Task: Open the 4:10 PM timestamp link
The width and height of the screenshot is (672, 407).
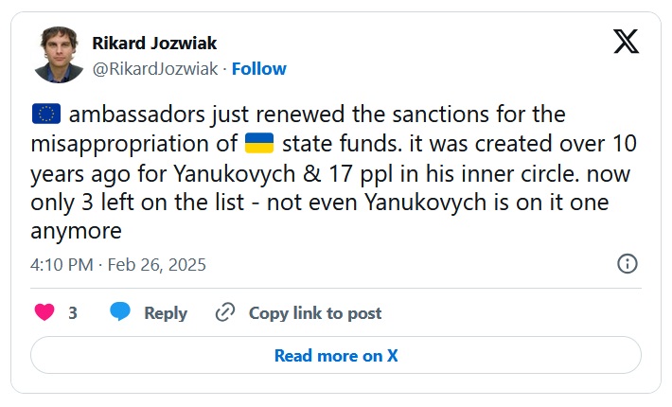Action: (x=61, y=264)
